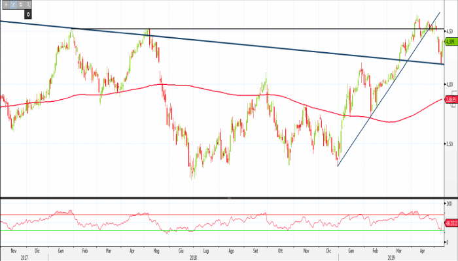Click the green 4.399 price tag
This screenshot has width=458, height=261.
coord(449,42)
